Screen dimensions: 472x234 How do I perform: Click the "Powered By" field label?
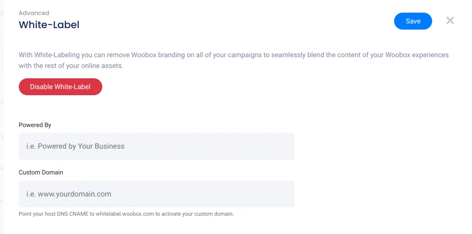point(35,125)
